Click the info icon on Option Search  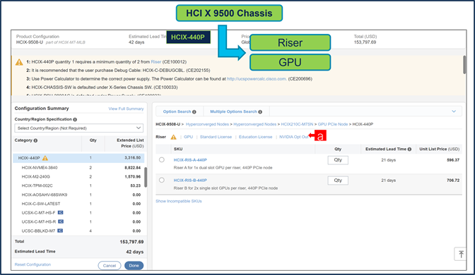[194, 112]
